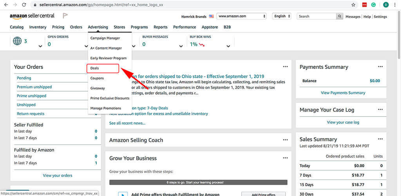This screenshot has height=196, width=401.
Task: Click the Add Prime offers button
Action: [x=264, y=194]
